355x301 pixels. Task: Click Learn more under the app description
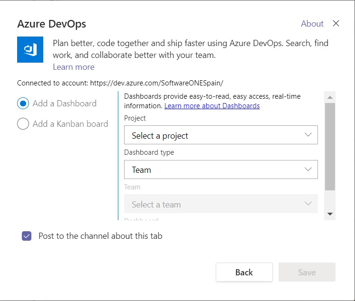coord(73,67)
